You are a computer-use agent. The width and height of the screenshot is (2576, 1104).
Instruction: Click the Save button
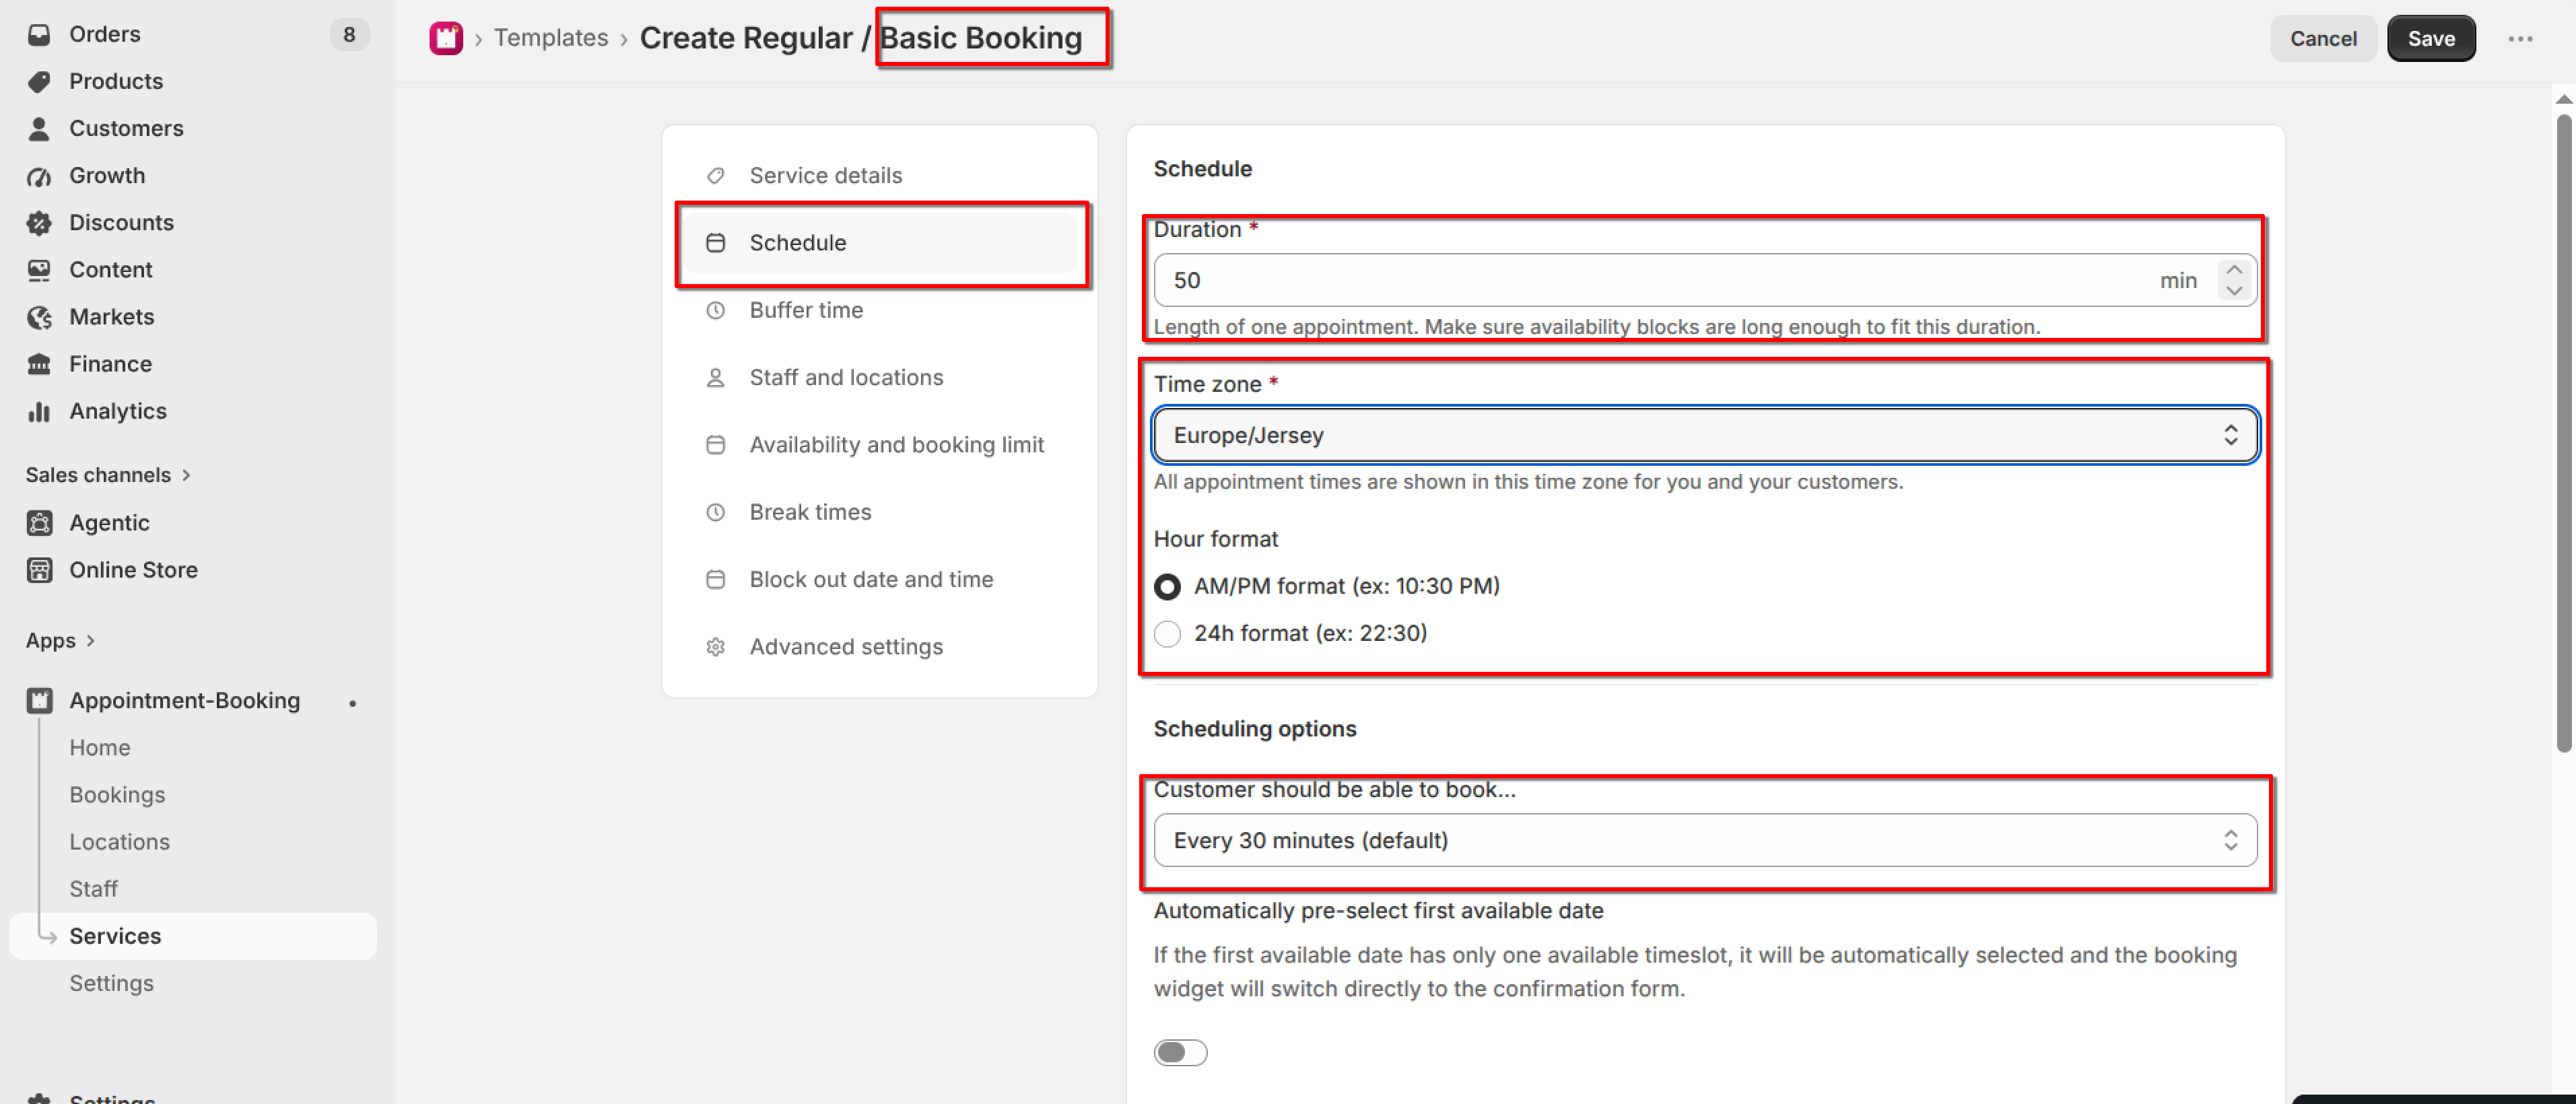[x=2430, y=38]
